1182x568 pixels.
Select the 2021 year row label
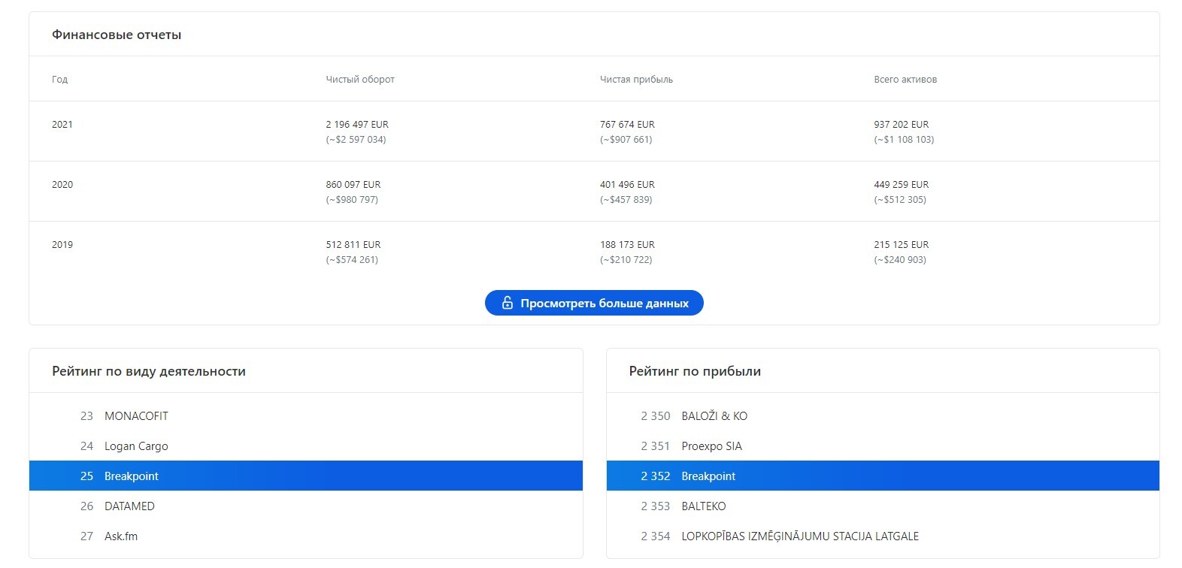[x=62, y=125]
